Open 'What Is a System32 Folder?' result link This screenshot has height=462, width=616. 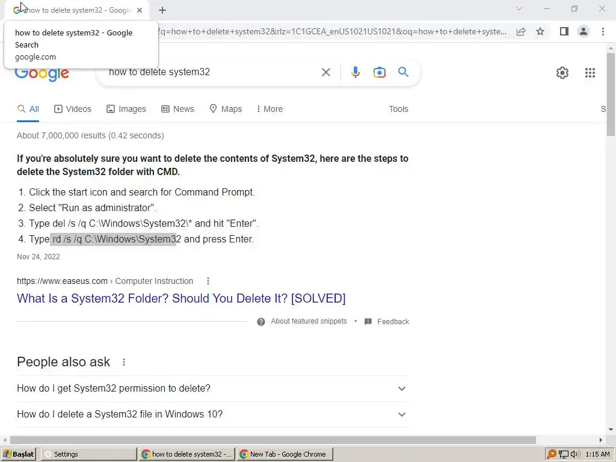pos(181,298)
